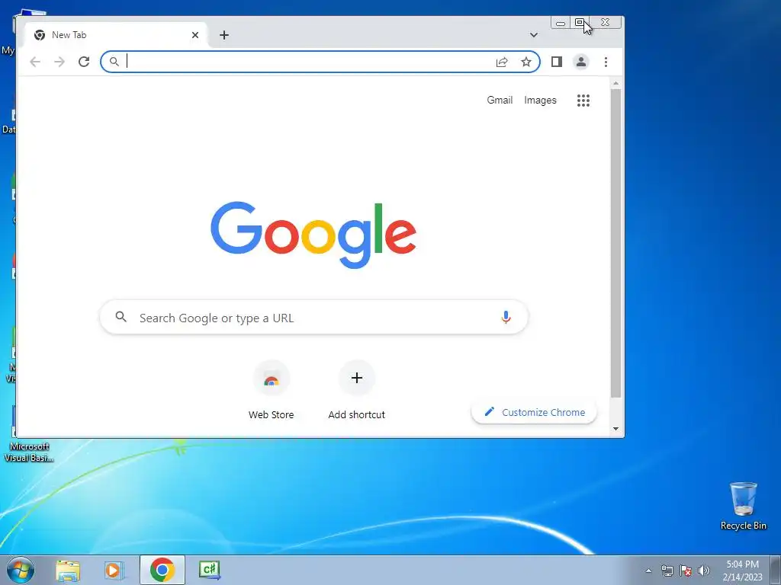Screen dimensions: 781x585
Task: Click the page vertical scrollbar thumb
Action: (615, 243)
